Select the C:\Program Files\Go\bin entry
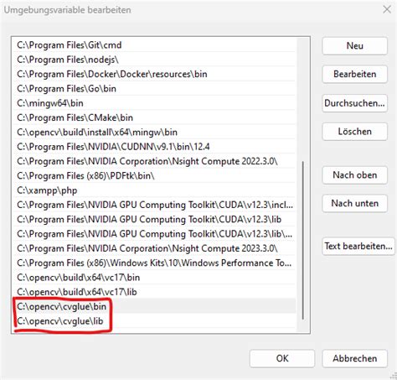The height and width of the screenshot is (380, 397). [154, 89]
